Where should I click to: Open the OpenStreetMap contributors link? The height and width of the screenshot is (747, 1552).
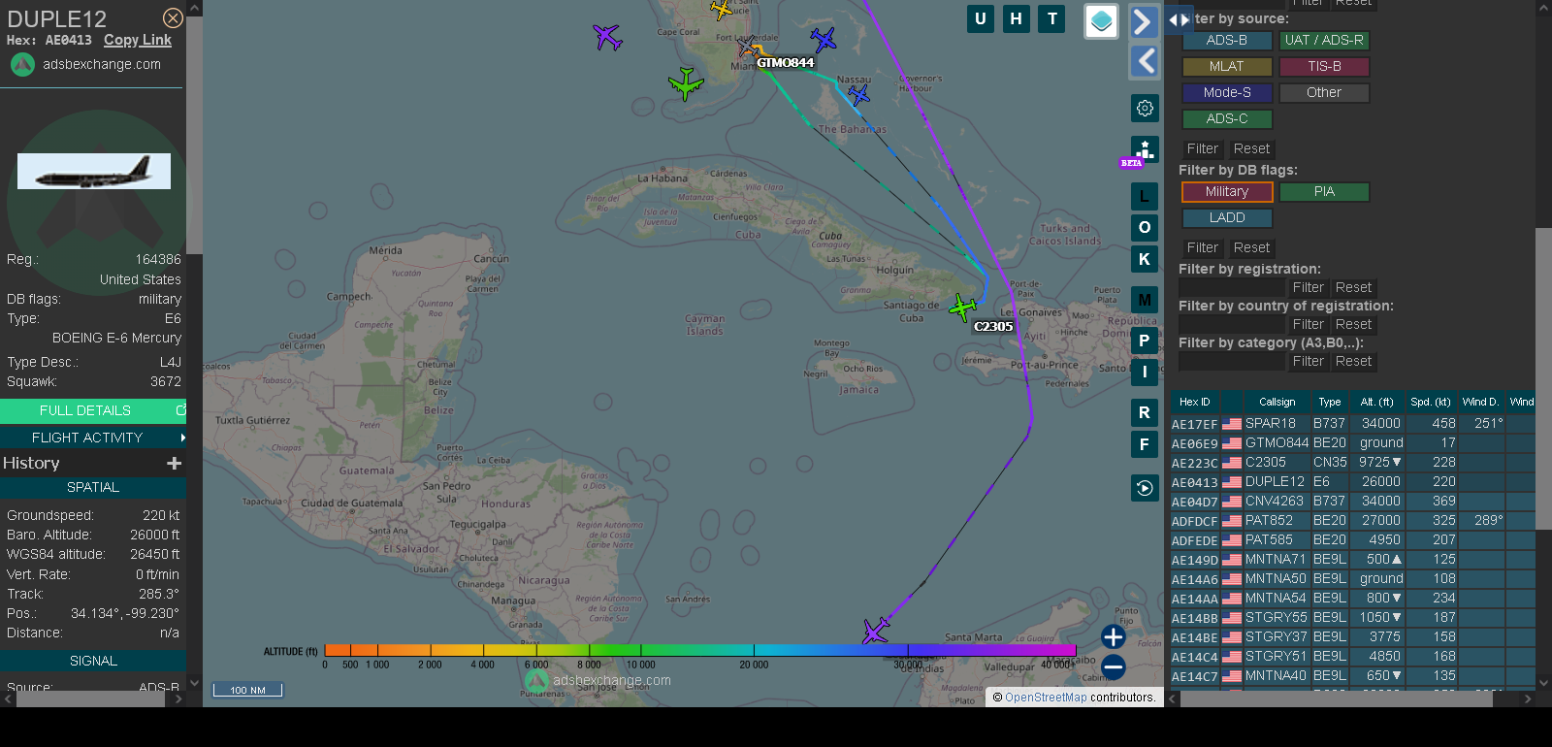[x=1046, y=698]
